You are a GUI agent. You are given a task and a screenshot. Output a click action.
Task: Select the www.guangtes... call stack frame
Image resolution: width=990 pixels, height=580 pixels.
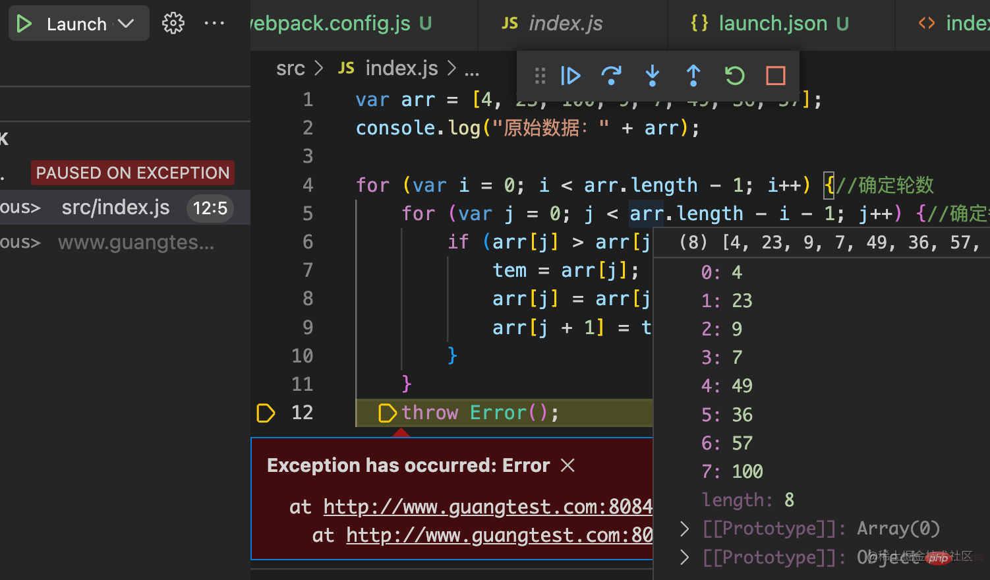tap(125, 243)
